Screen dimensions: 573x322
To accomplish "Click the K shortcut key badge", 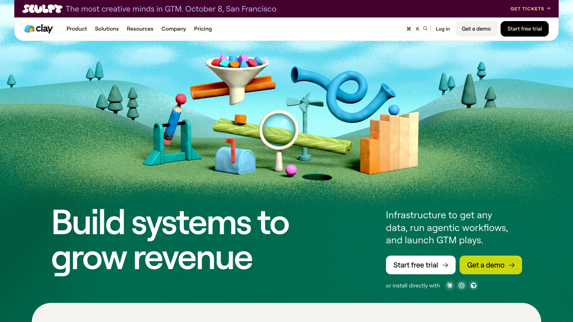I will 417,29.
